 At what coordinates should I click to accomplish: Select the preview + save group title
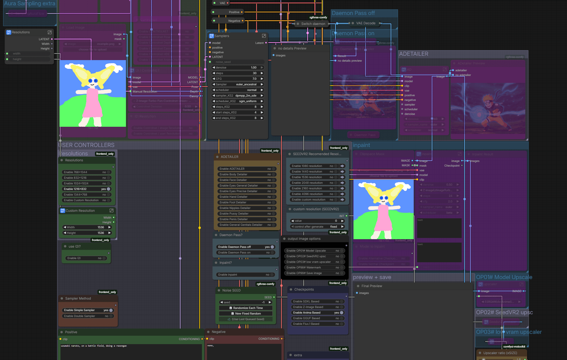click(372, 277)
